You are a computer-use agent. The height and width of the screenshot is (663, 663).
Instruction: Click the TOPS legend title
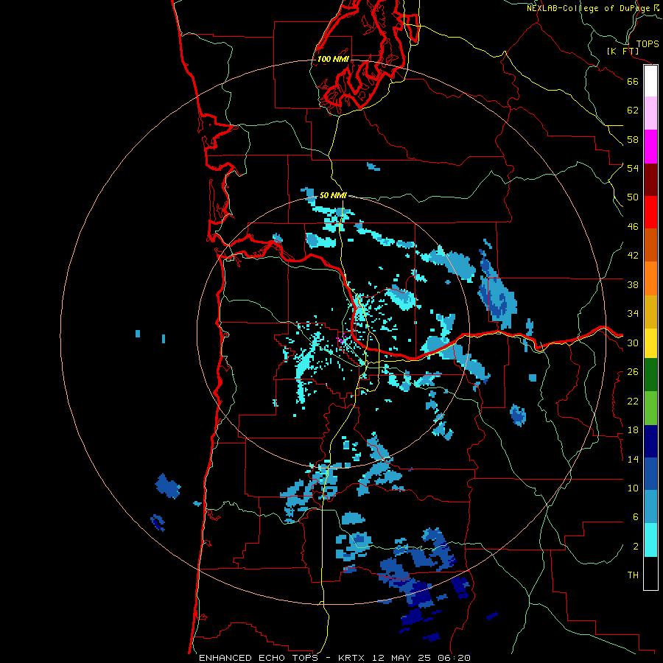click(x=647, y=43)
